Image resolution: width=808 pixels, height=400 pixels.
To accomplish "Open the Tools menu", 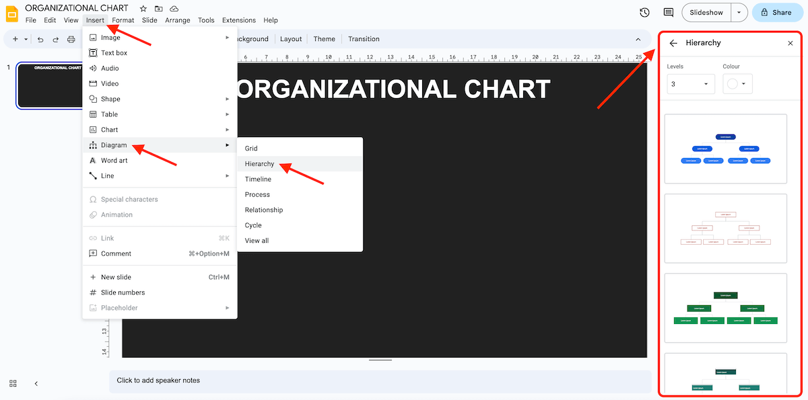I will (206, 20).
